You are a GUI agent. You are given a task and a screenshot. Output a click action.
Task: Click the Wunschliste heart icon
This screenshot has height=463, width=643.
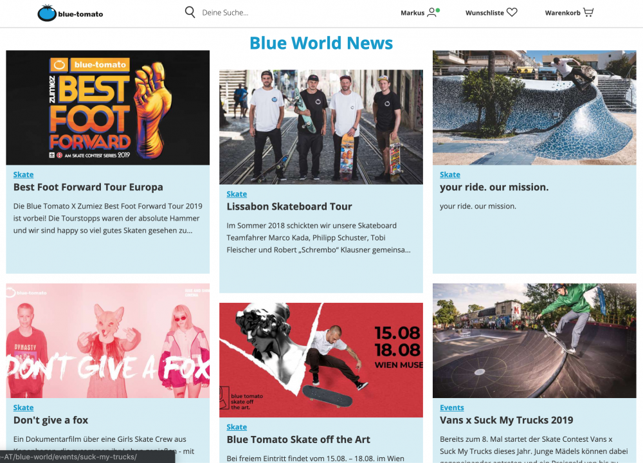click(x=512, y=12)
